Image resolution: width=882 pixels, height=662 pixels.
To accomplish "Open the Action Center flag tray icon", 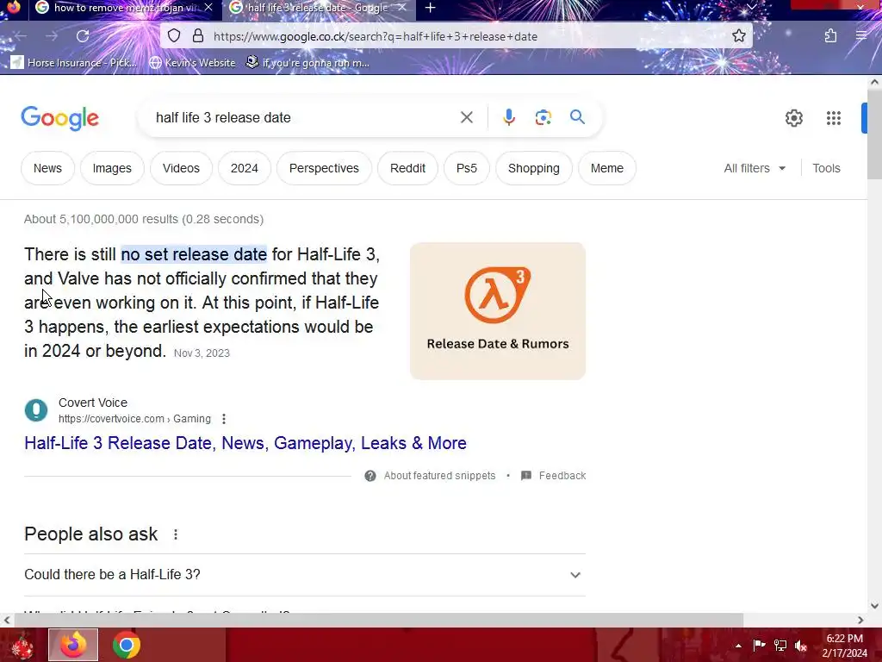I will pyautogui.click(x=759, y=645).
